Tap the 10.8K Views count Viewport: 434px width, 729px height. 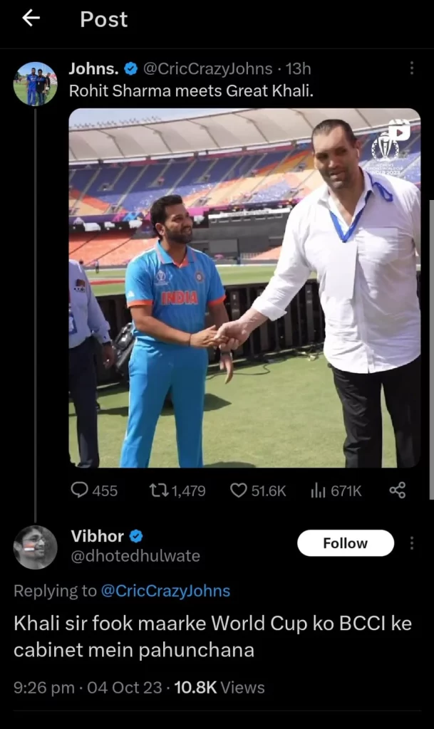[219, 688]
